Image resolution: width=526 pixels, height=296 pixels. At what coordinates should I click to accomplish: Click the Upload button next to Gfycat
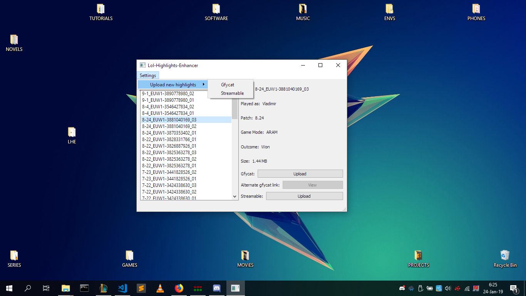[300, 174]
